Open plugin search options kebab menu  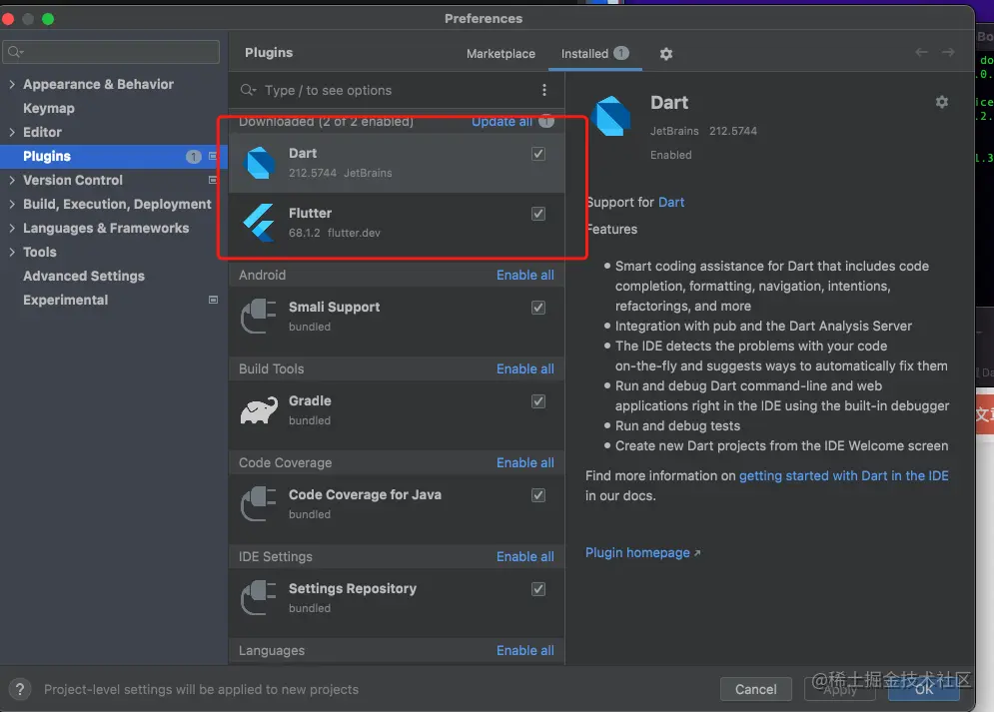pyautogui.click(x=543, y=90)
